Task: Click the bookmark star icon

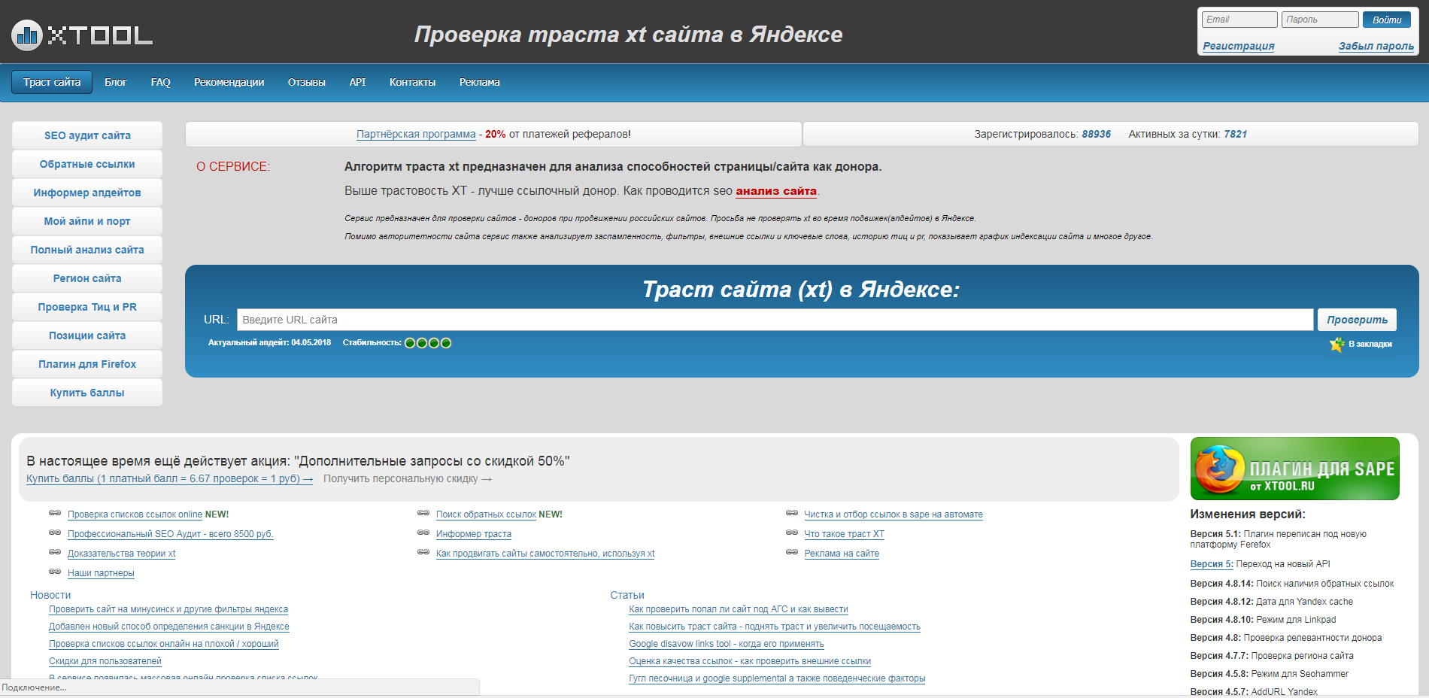Action: (x=1336, y=344)
